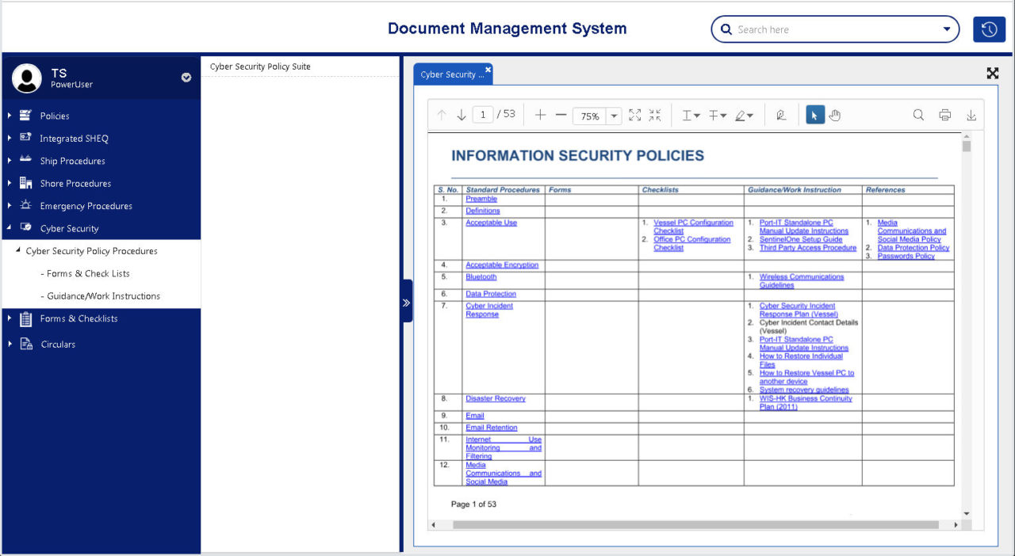Activate fit-to-page view in the PDF toolbar
Viewport: 1015px width, 556px height.
tap(634, 114)
